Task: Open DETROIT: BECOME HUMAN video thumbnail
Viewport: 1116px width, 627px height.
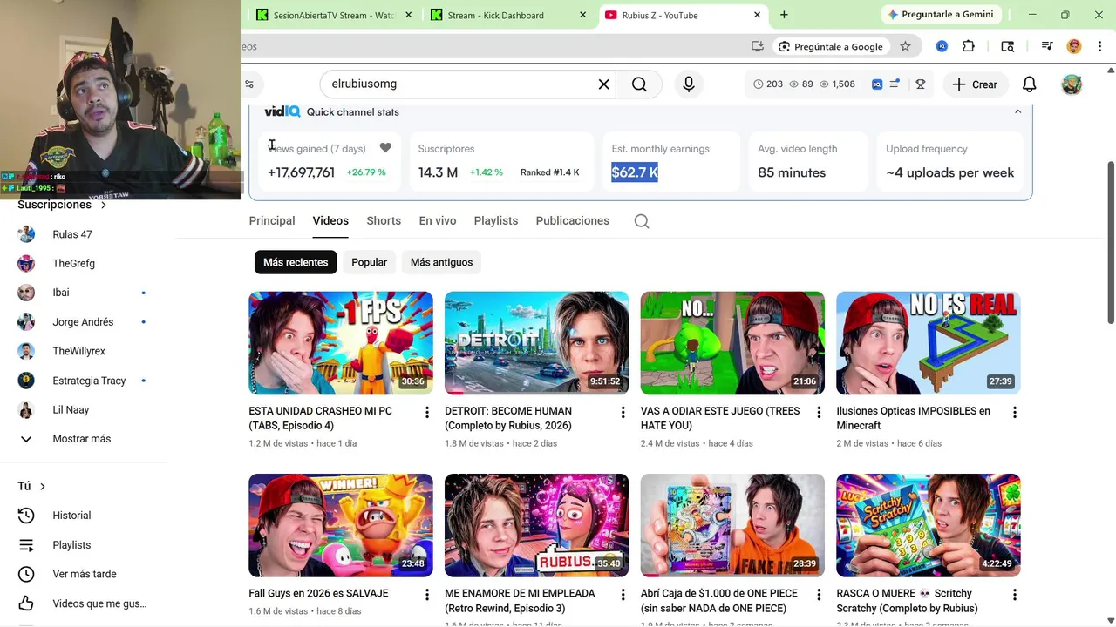Action: pos(536,343)
